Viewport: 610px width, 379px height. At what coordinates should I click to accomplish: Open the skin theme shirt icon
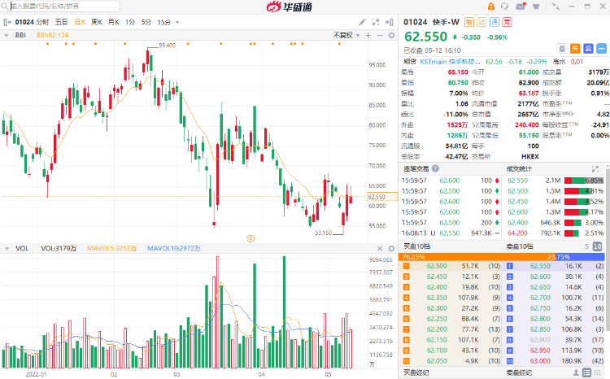click(536, 7)
